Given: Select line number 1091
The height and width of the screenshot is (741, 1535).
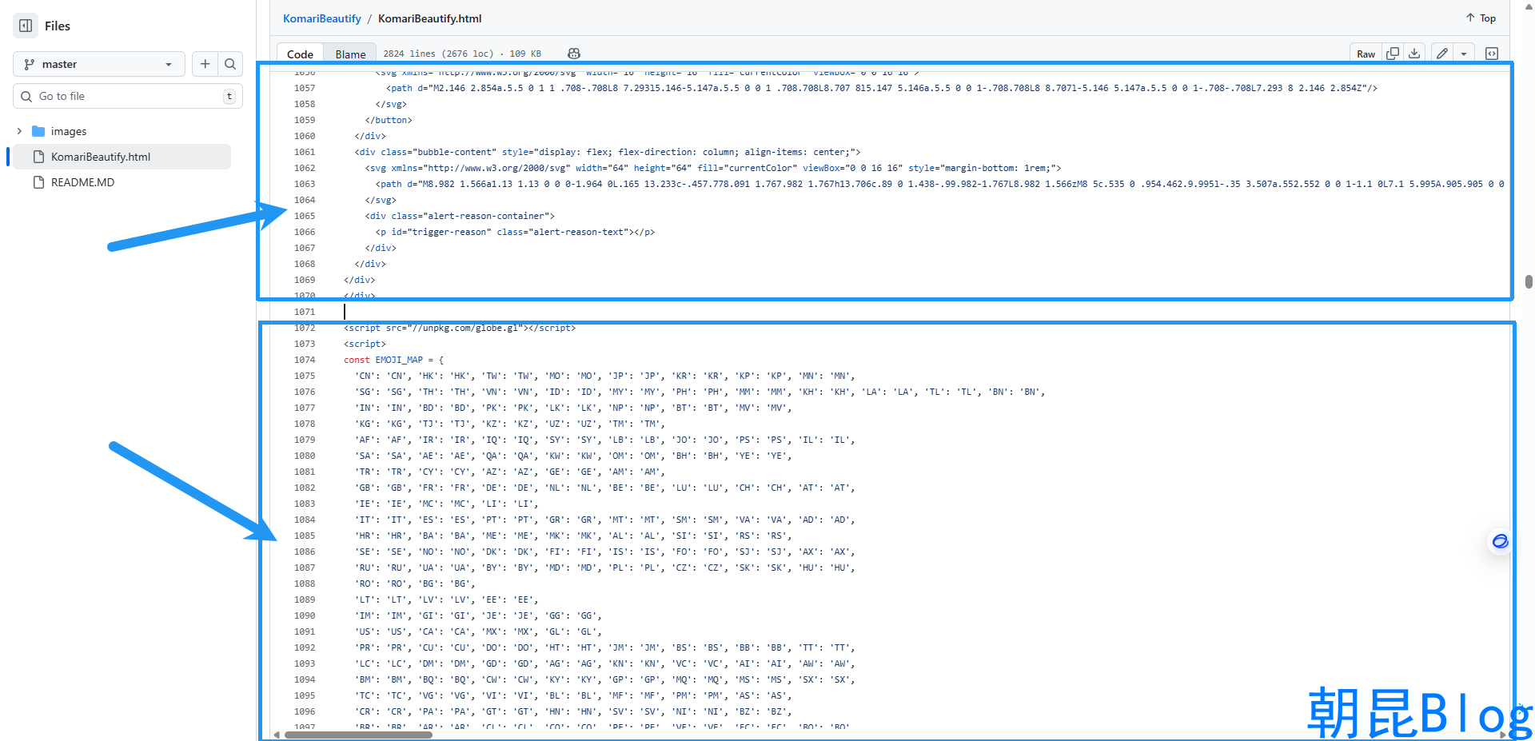Looking at the screenshot, I should [x=305, y=631].
